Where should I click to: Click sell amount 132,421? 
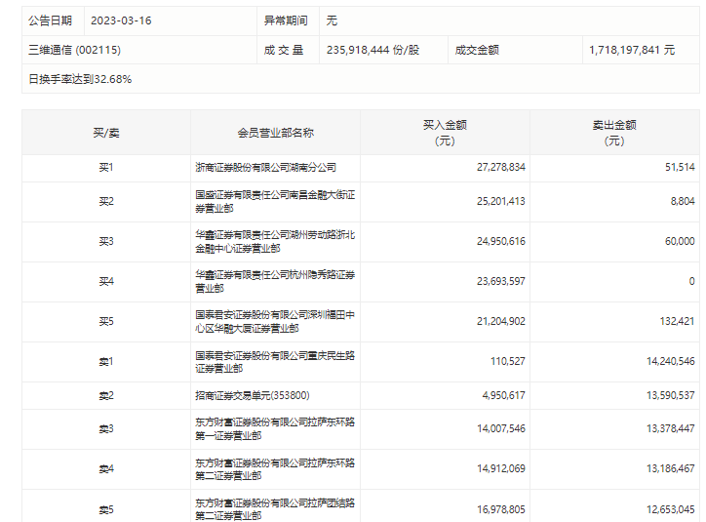(677, 321)
